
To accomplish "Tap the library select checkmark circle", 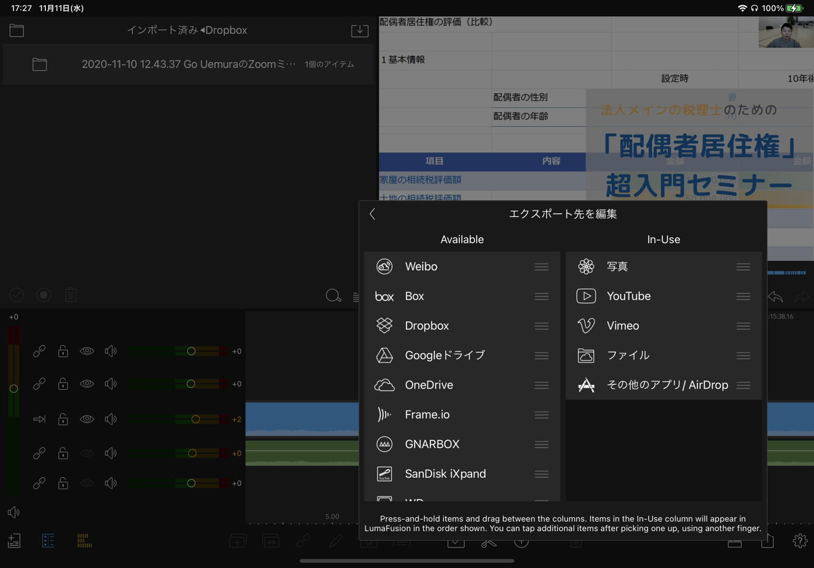I will click(16, 294).
